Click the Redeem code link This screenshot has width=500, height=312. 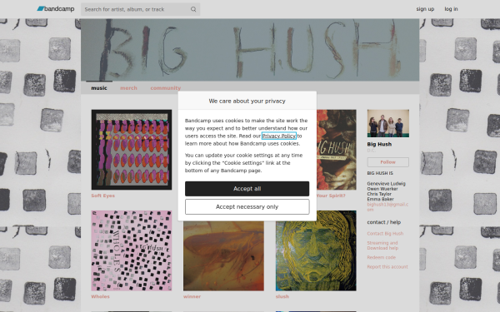click(381, 258)
